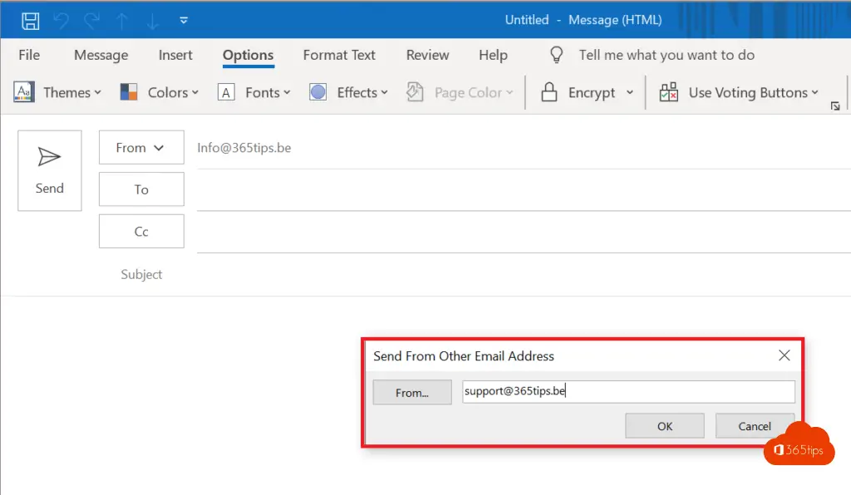Click the Encrypt lock icon

point(548,92)
